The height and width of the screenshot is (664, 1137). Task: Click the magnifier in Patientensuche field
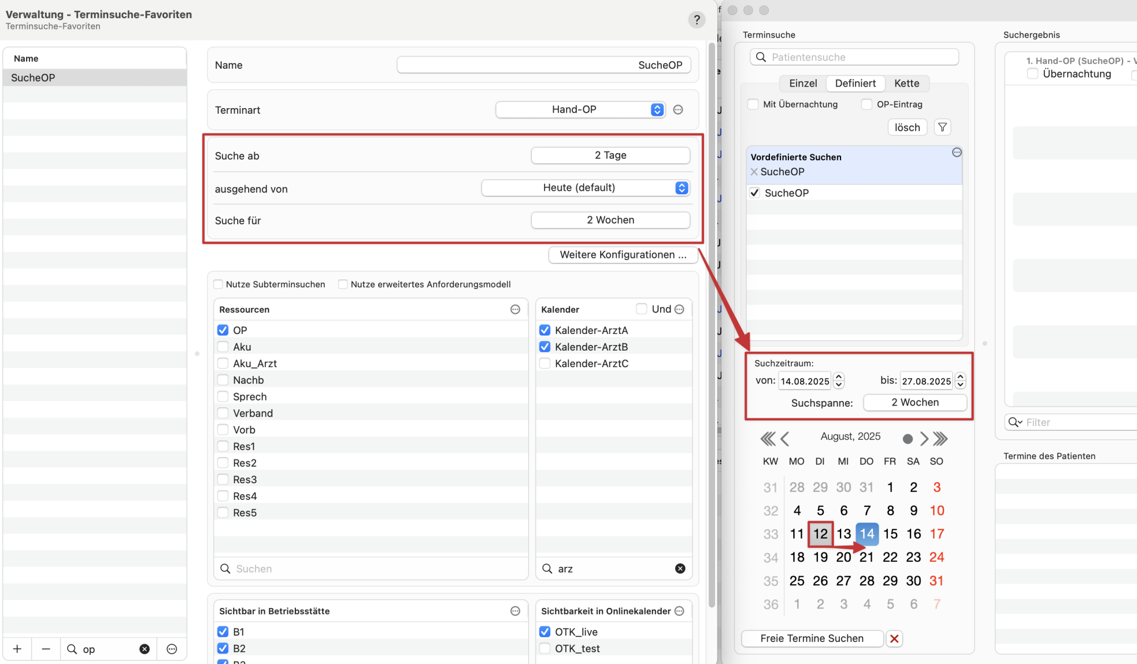click(x=761, y=57)
